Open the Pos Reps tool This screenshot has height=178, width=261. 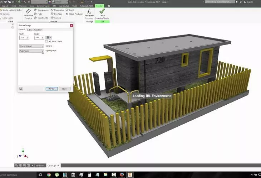click(57, 14)
